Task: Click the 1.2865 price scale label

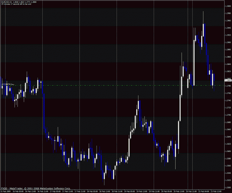Action: pyautogui.click(x=228, y=57)
